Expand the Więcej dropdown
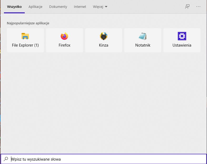 [x=100, y=7]
